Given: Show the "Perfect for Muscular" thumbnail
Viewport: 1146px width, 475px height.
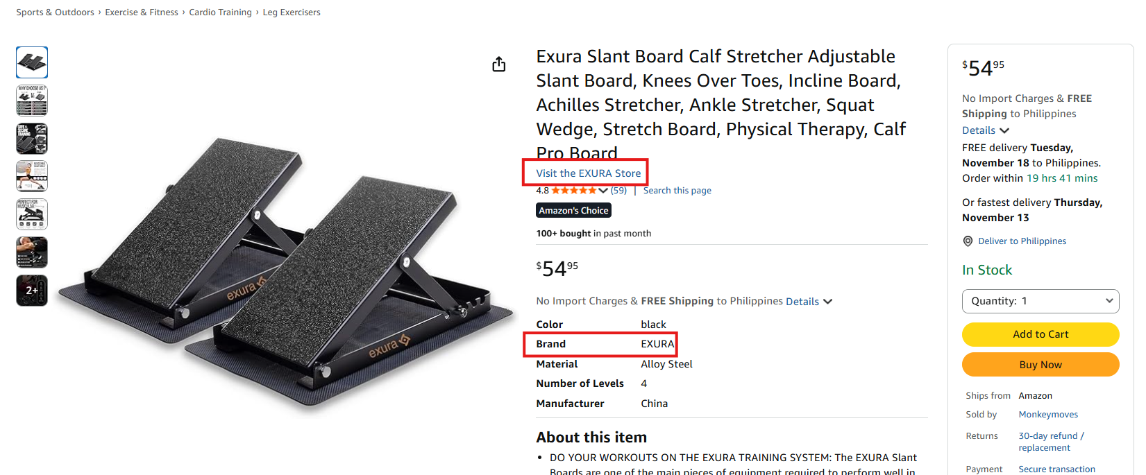Looking at the screenshot, I should 32,214.
